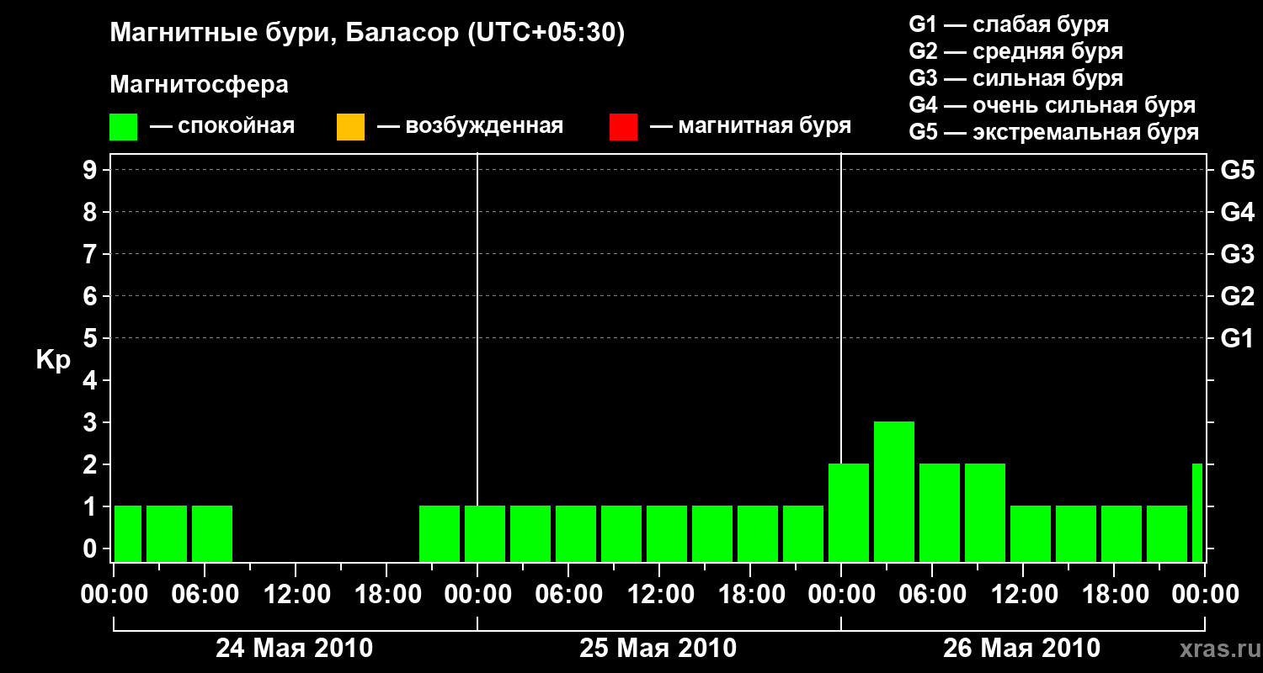Click the Kp axis label
Image resolution: width=1263 pixels, height=673 pixels.
pos(53,360)
